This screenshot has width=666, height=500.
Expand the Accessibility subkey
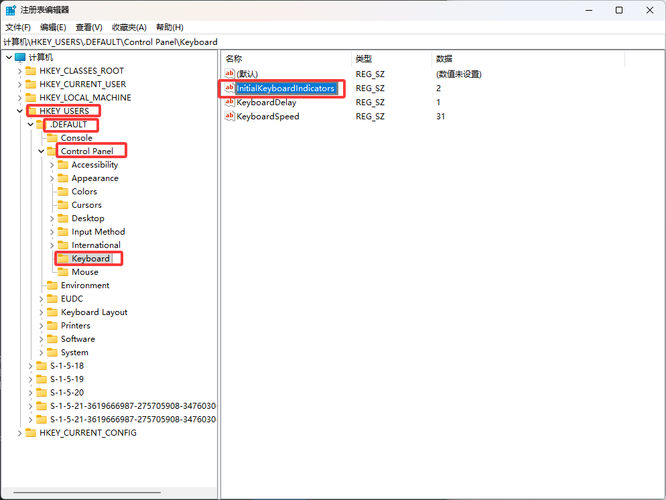52,165
